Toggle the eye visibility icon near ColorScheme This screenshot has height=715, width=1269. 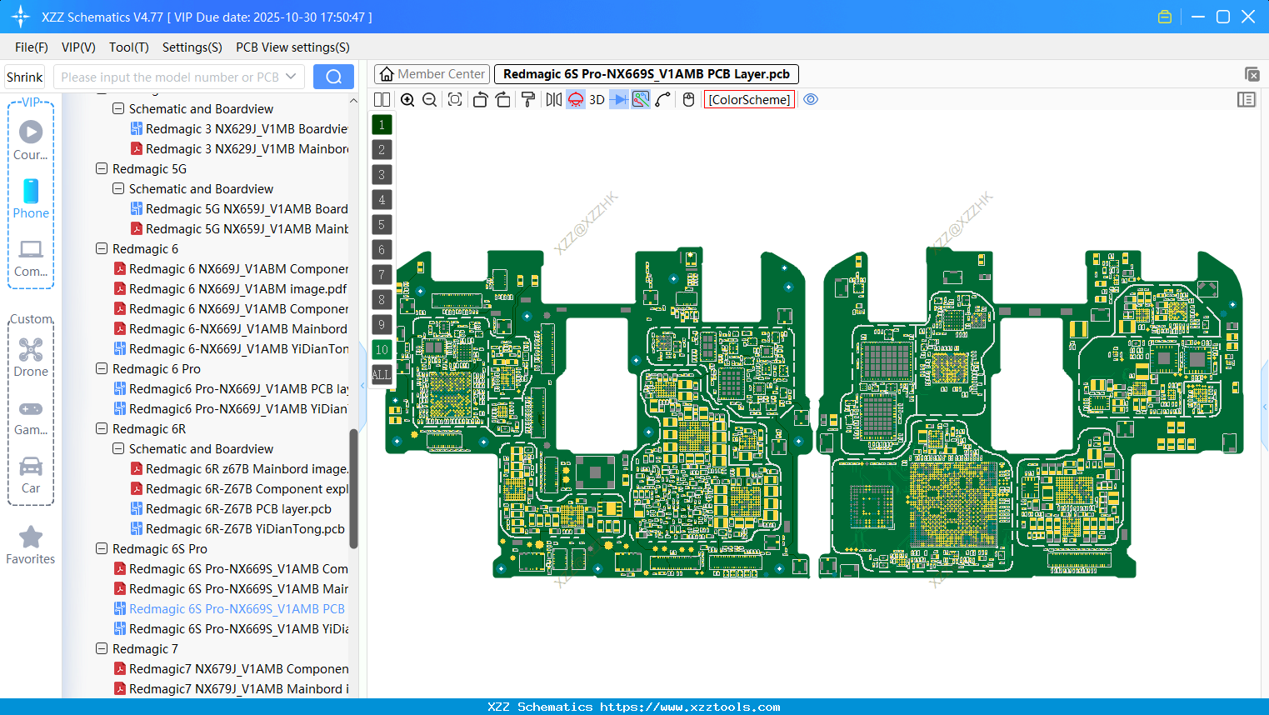[x=811, y=99]
